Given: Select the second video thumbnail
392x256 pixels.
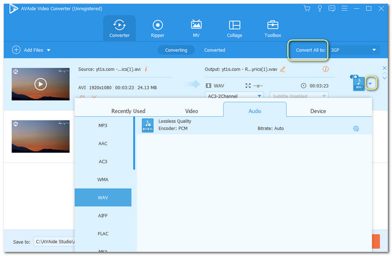Looking at the screenshot, I should click(x=40, y=136).
